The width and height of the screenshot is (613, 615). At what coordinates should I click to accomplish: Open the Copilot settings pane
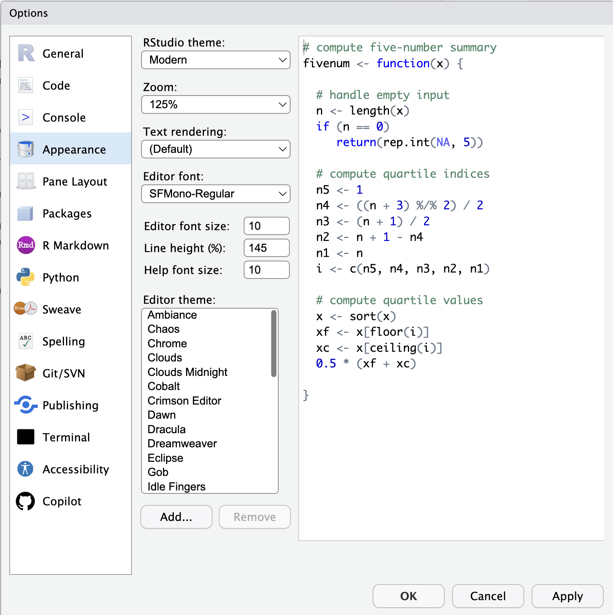coord(62,501)
